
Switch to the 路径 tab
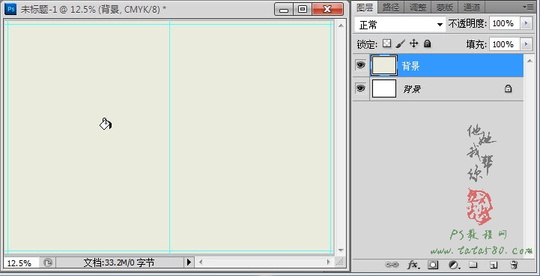coord(391,7)
